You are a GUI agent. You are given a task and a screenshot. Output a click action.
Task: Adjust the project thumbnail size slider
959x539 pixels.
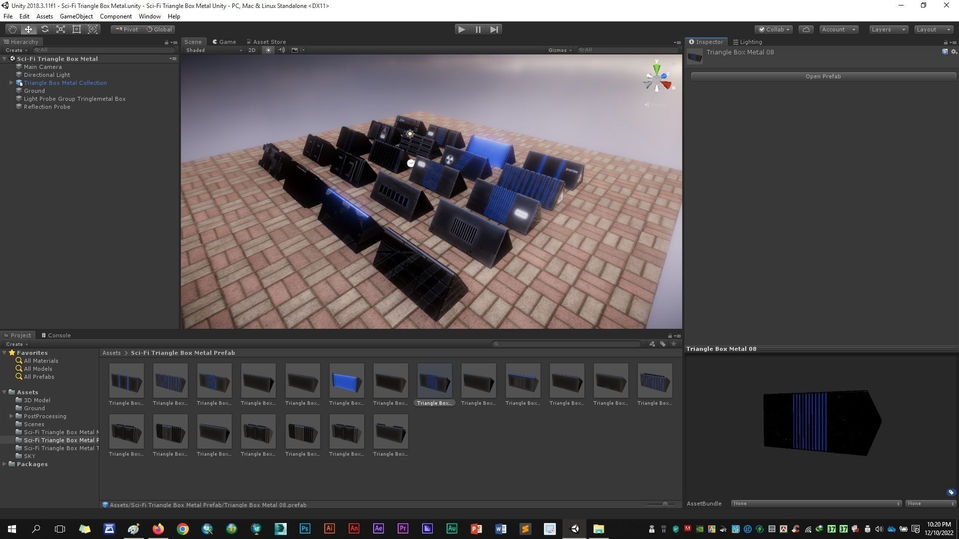click(x=665, y=504)
